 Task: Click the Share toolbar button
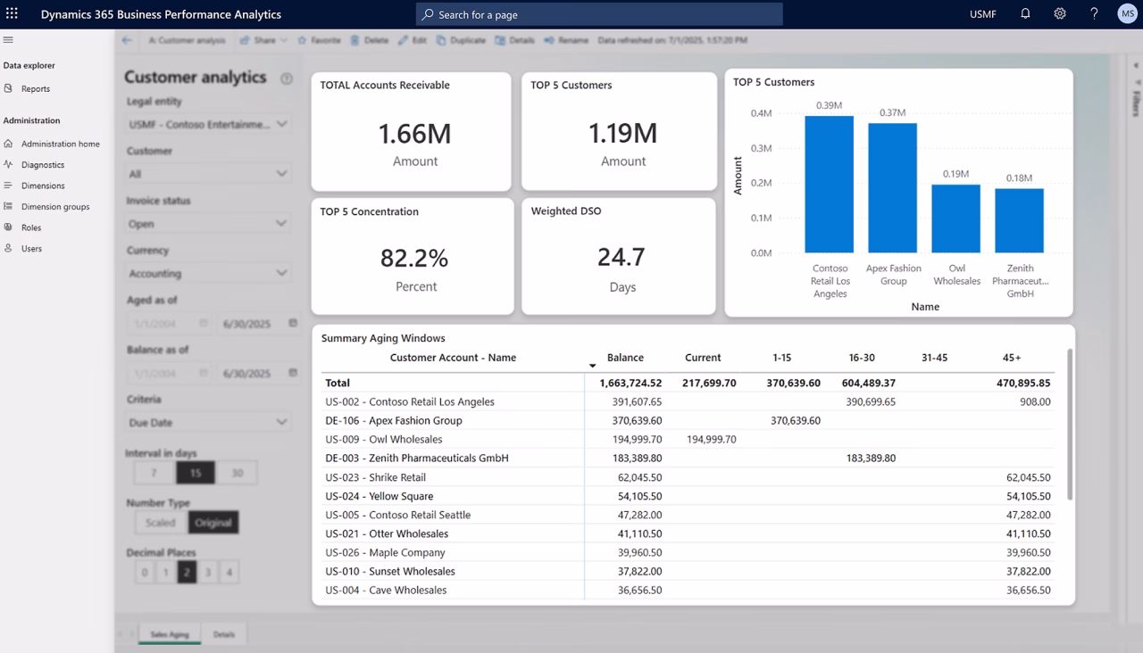coord(259,40)
